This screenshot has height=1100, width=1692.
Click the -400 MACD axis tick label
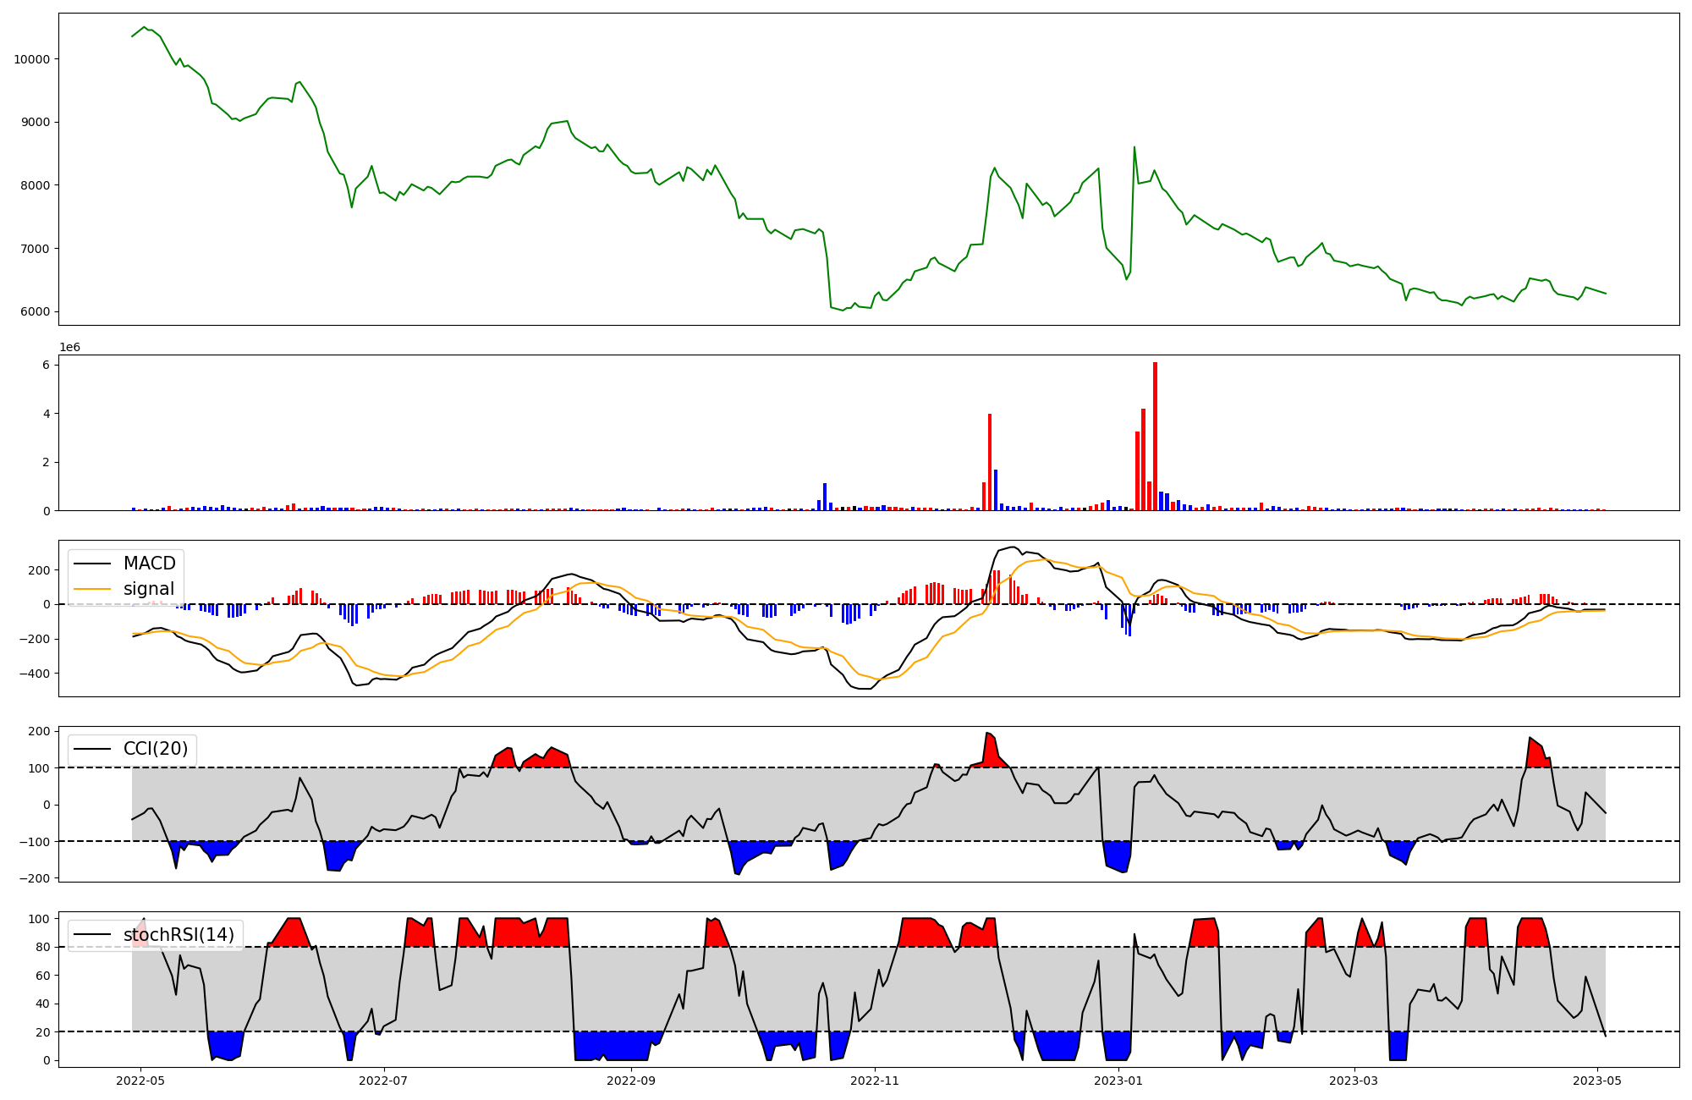click(x=33, y=674)
